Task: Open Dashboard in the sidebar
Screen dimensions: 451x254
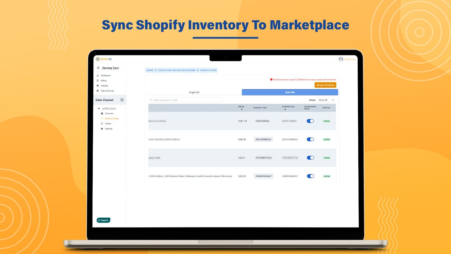Action: pos(106,75)
